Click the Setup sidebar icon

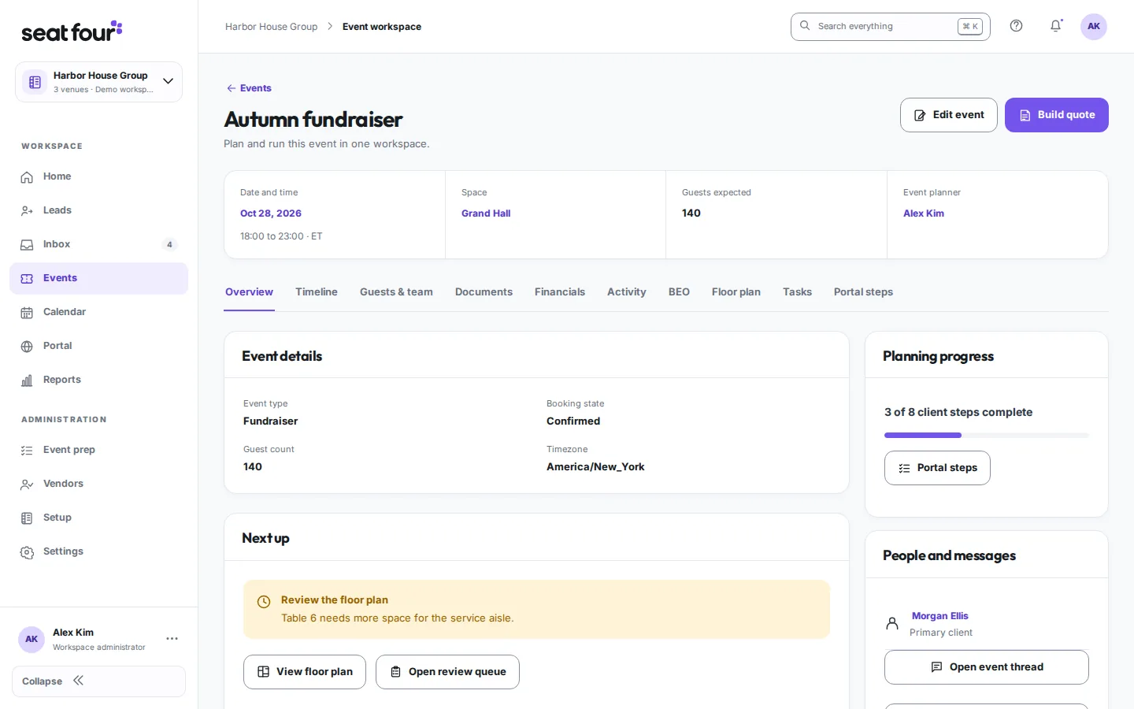(27, 518)
